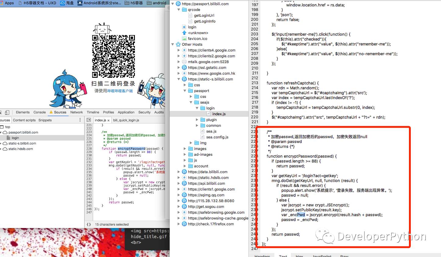Expand the http://get.sogou.com host
The image size is (441, 257).
[179, 207]
